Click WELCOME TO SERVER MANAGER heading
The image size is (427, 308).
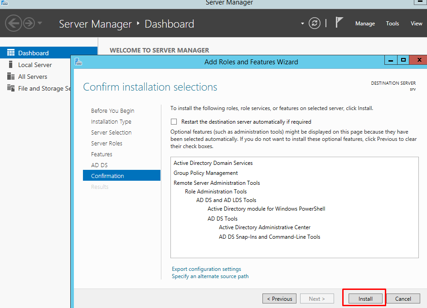pos(159,50)
